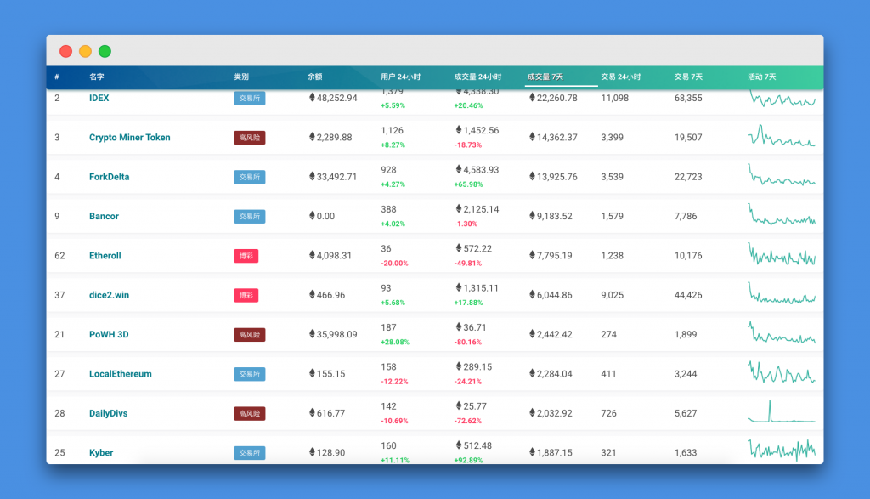This screenshot has width=870, height=499.
Task: Click the 7-day volume 14,362.37
Action: tap(553, 137)
